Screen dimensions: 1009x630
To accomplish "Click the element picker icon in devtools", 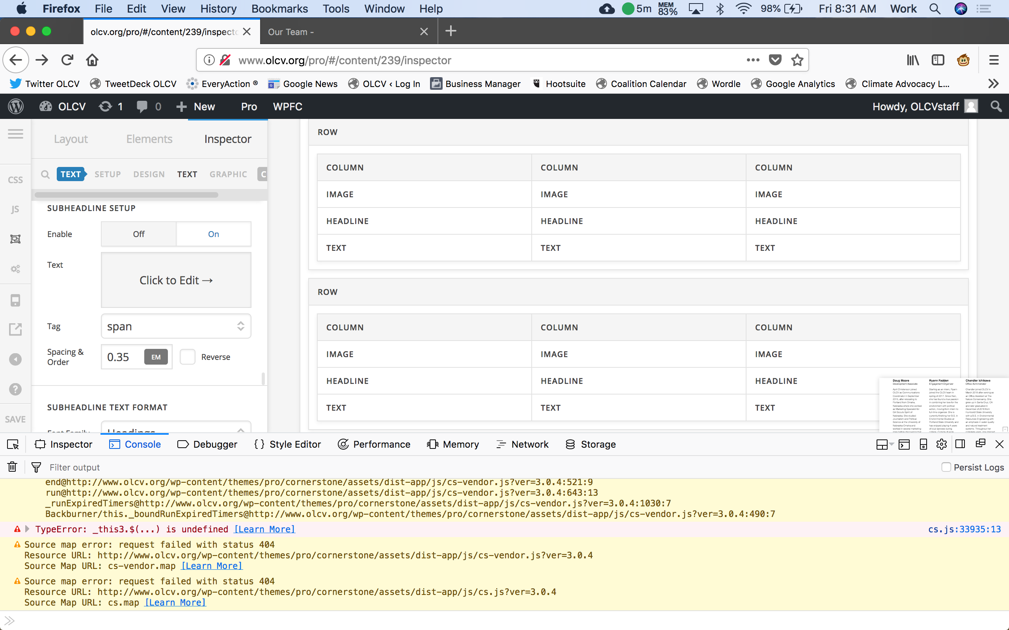I will coord(13,444).
